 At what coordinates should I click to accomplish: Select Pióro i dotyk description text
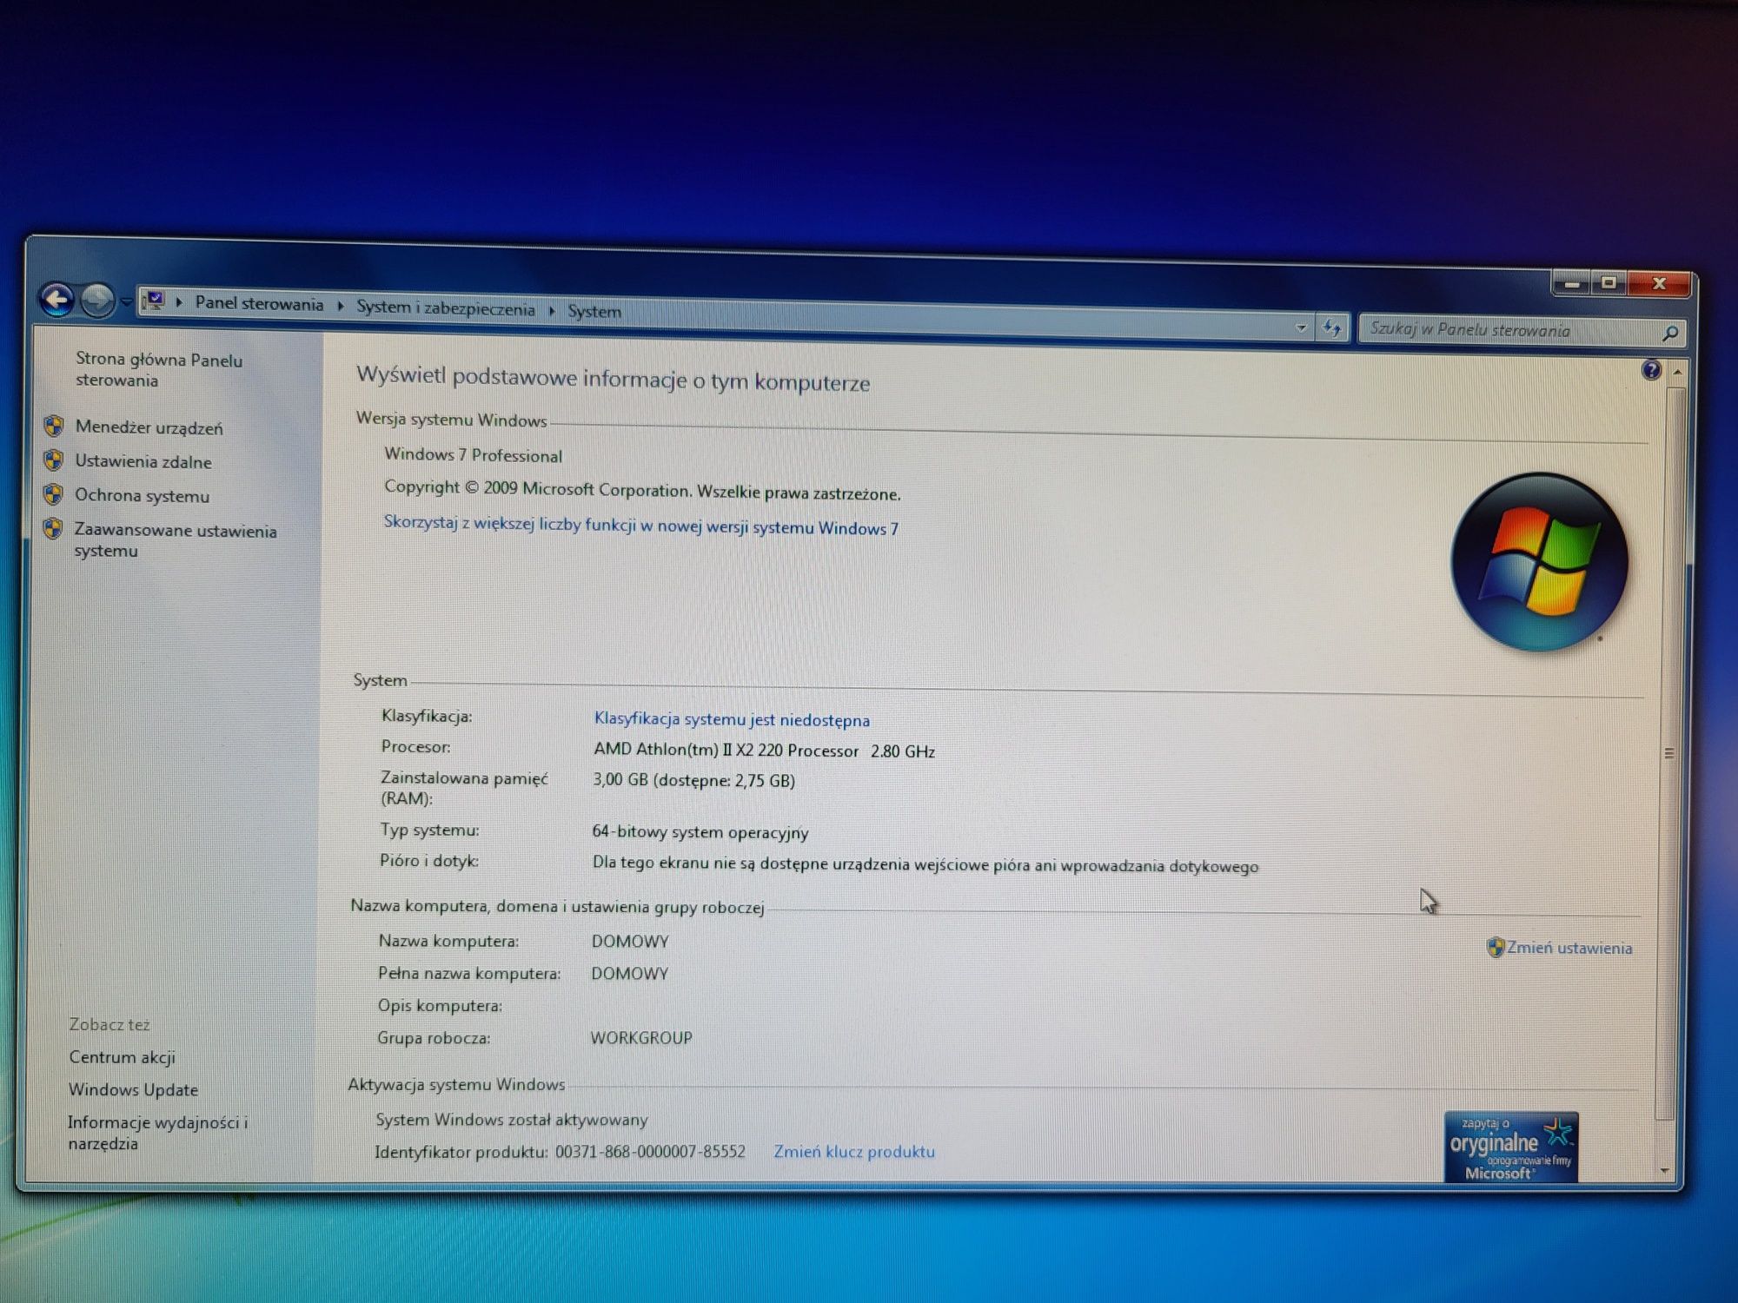(x=925, y=865)
